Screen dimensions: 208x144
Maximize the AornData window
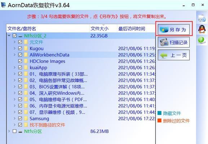pyautogui.click(x=193, y=5)
